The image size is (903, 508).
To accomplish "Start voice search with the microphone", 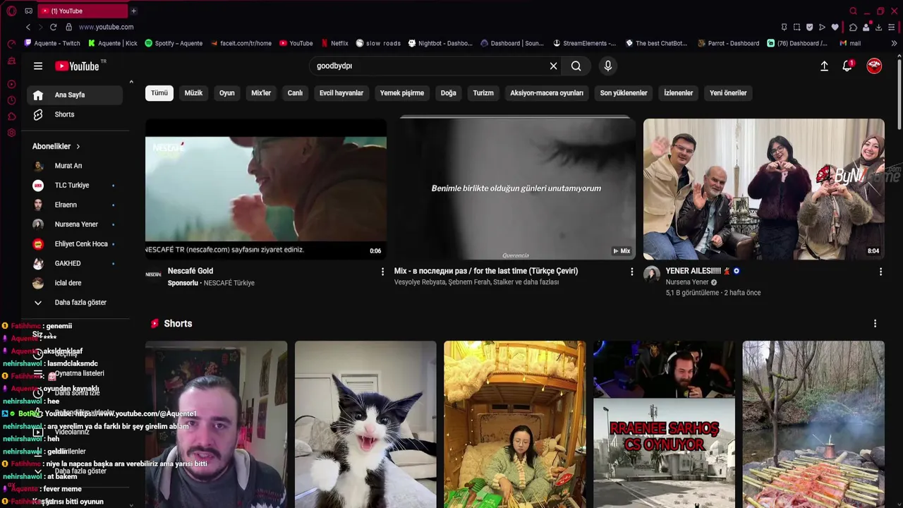I will click(x=608, y=66).
